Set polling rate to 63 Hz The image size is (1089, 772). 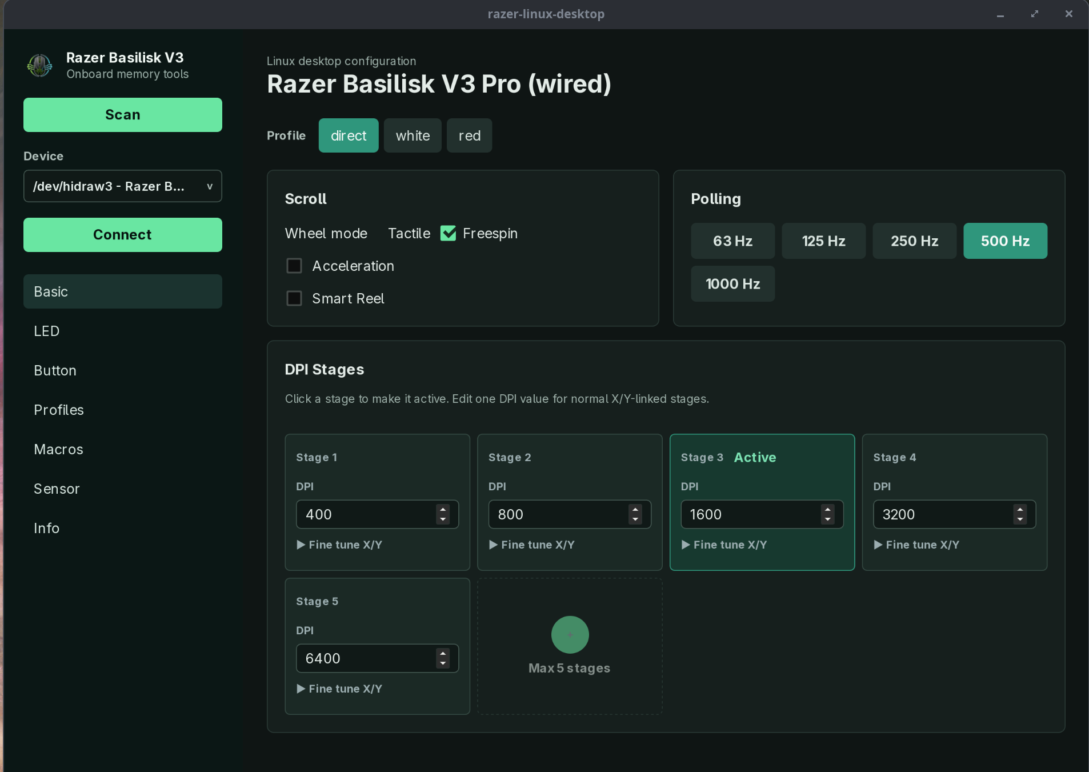pos(733,241)
